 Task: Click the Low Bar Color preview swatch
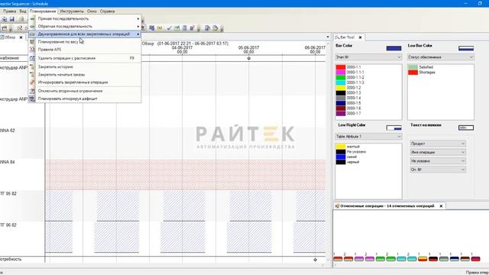(x=466, y=48)
